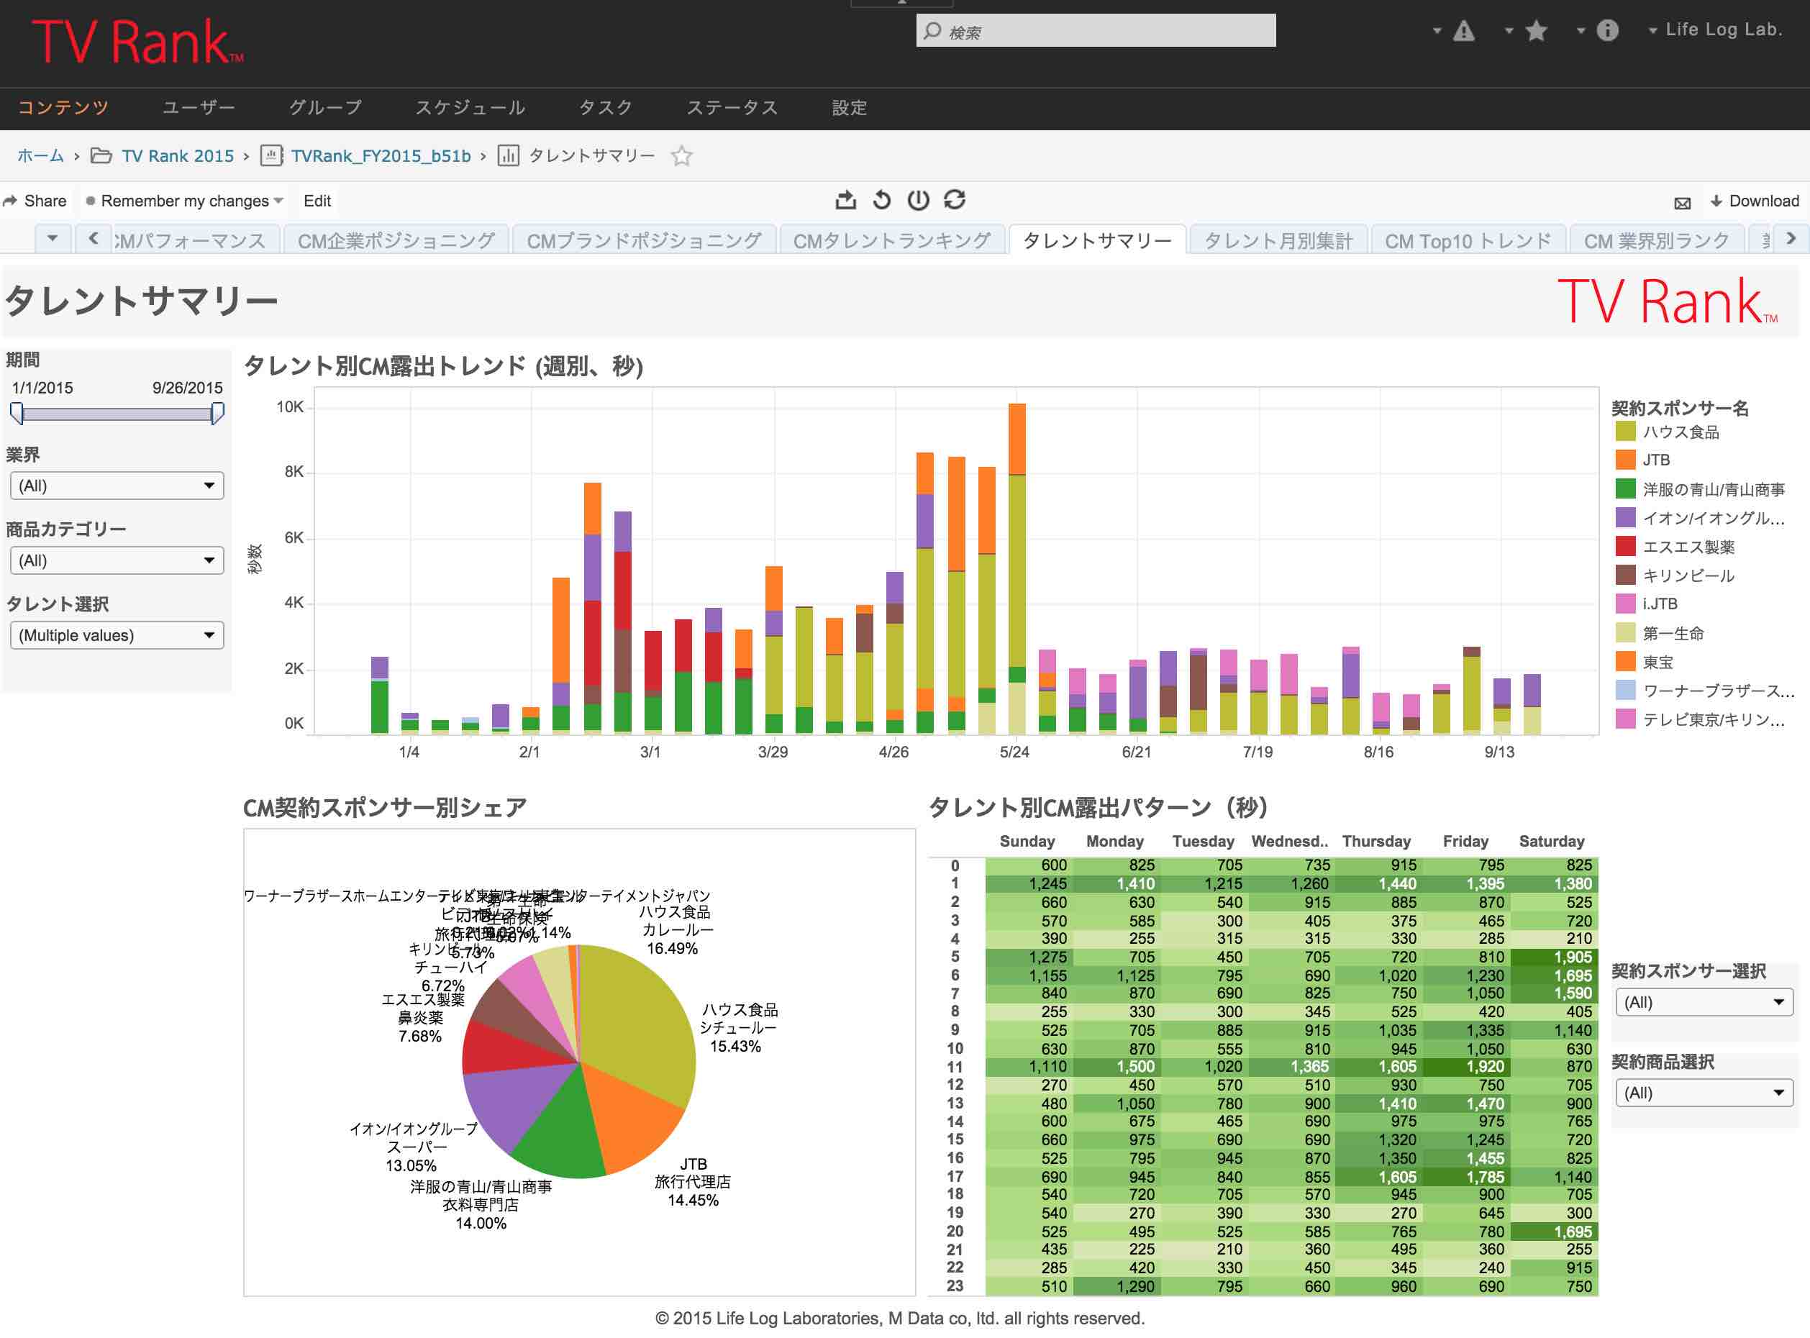Switch to CM 業界別ランク tab
This screenshot has width=1810, height=1338.
pos(1656,240)
